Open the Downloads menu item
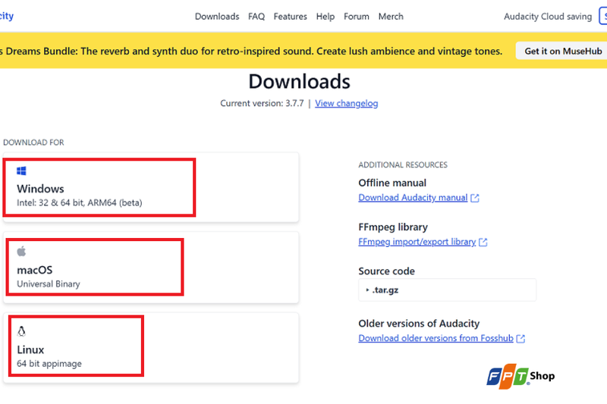Image resolution: width=607 pixels, height=404 pixels. pyautogui.click(x=217, y=17)
